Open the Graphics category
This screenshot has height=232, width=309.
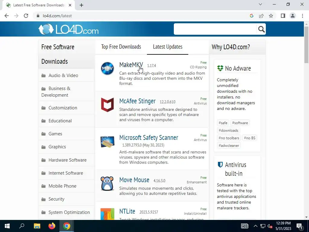(57, 147)
